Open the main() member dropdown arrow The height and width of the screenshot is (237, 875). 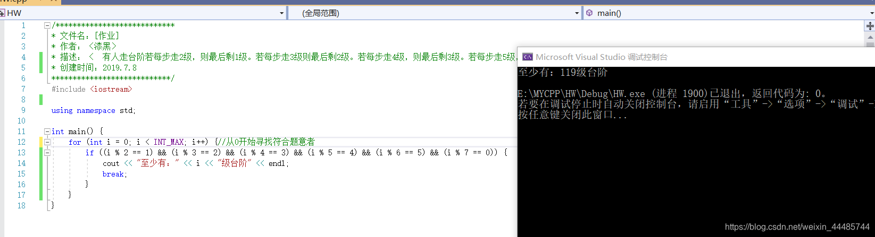872,13
